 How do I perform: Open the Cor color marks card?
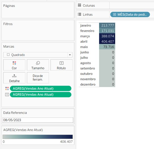coord(14,65)
